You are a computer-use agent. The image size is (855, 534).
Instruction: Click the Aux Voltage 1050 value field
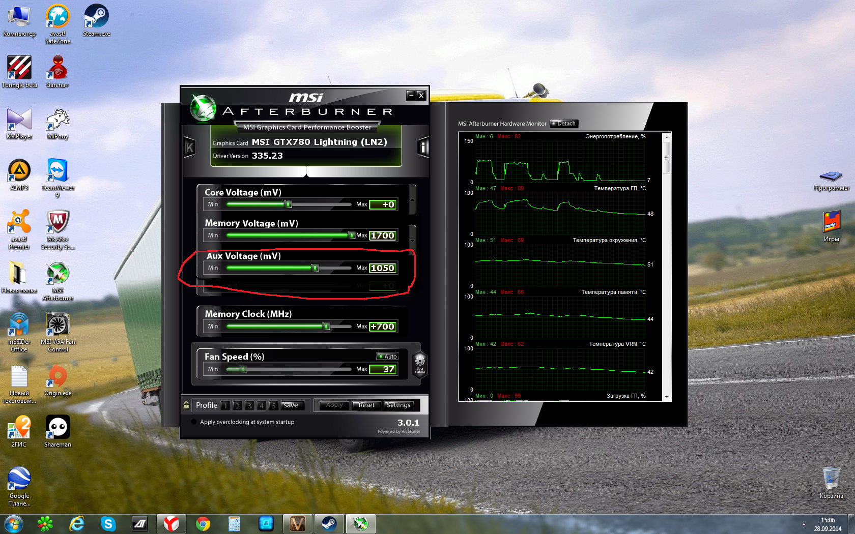click(383, 268)
